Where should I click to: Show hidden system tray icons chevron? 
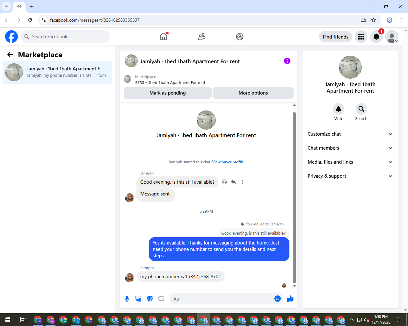click(x=351, y=320)
